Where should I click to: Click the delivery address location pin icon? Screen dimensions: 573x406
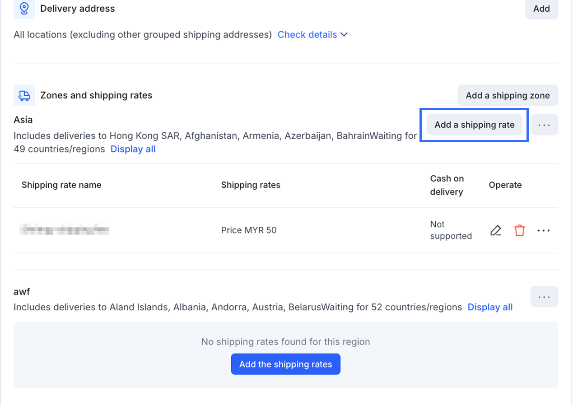click(24, 9)
